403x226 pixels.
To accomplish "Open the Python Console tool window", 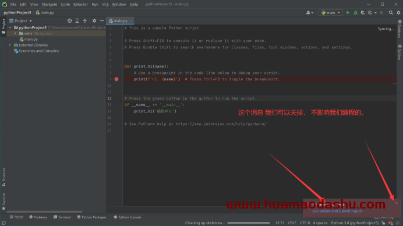I will (x=127, y=217).
